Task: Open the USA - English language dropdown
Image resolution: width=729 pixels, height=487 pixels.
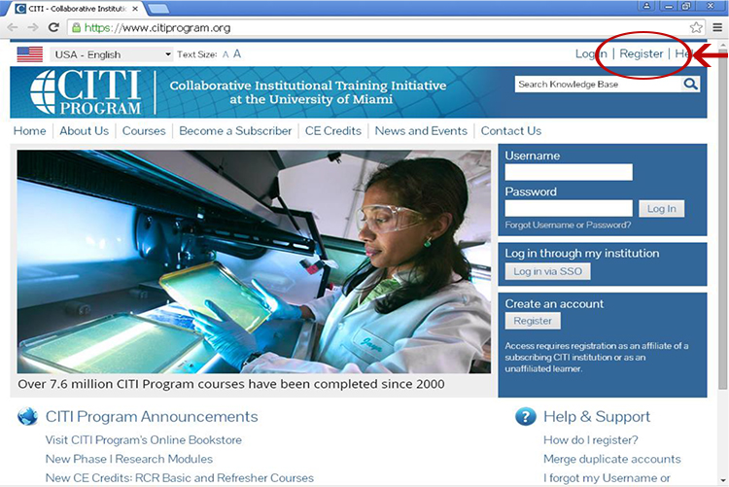Action: [x=111, y=54]
